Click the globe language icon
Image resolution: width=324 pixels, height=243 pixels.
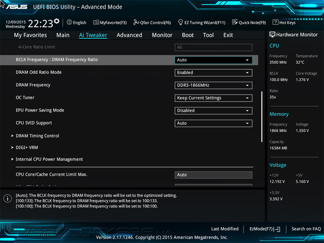[69, 22]
